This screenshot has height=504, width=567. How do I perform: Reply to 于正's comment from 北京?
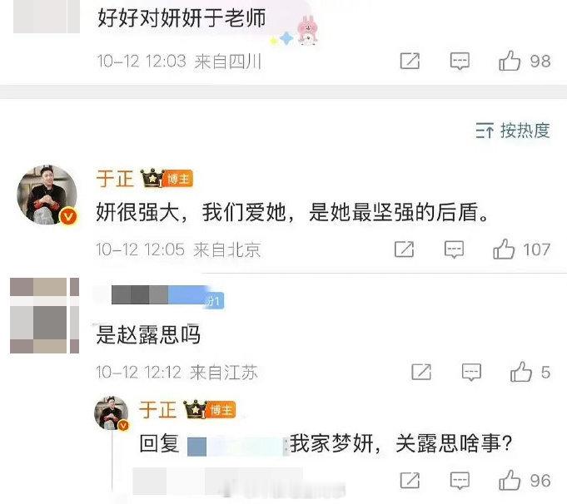(454, 250)
